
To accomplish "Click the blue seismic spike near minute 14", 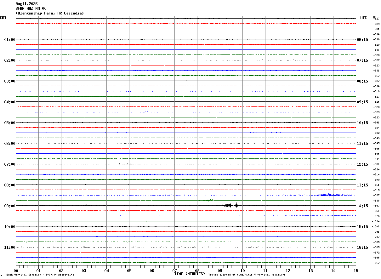I will [329, 195].
